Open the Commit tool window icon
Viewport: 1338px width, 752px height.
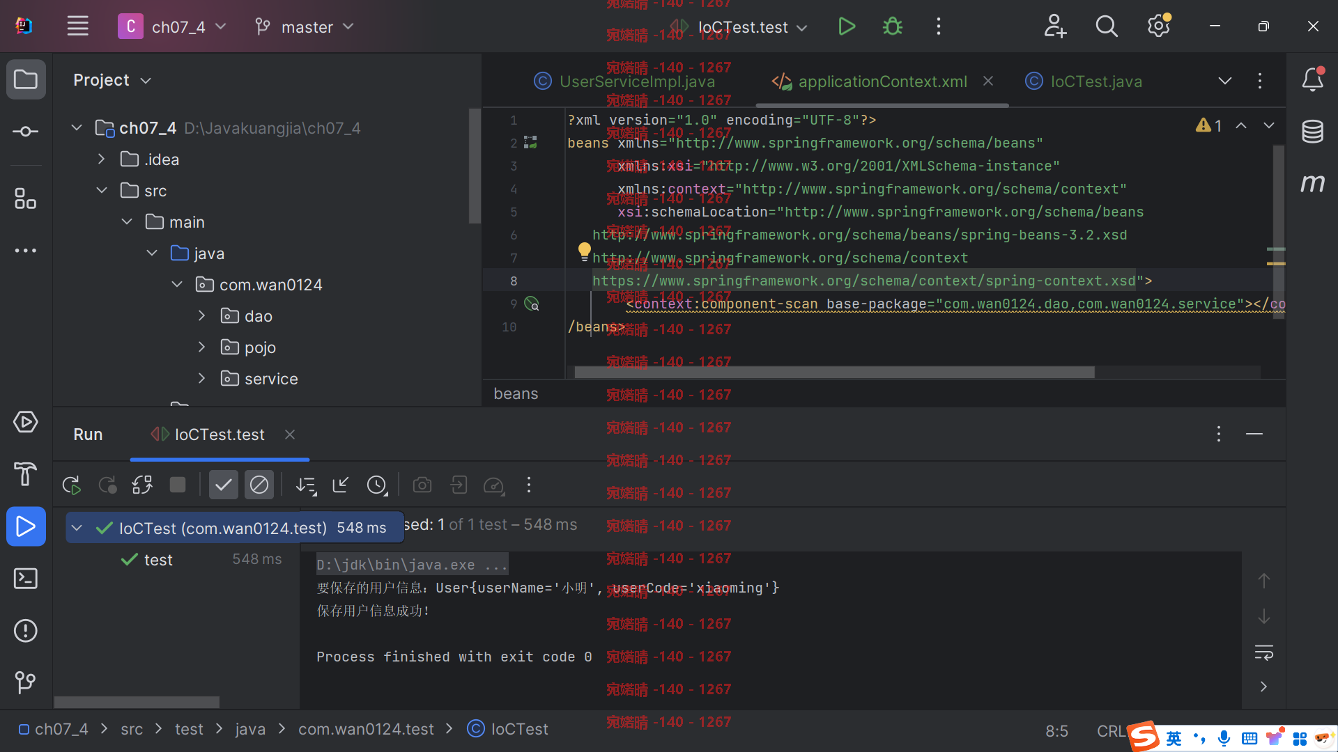[26, 132]
